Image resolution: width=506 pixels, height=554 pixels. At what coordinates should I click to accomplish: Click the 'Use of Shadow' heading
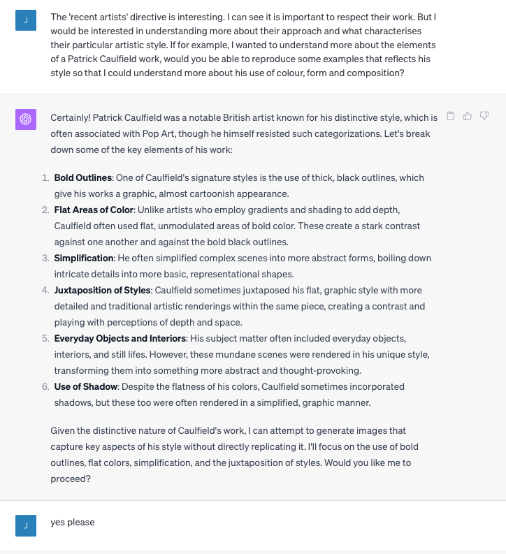click(86, 386)
